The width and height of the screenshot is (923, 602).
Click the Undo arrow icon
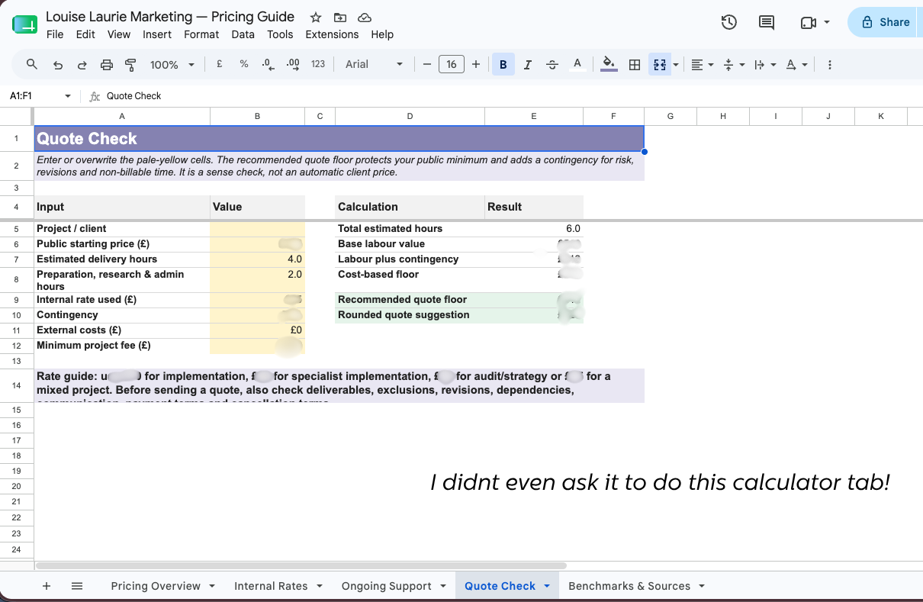[57, 65]
